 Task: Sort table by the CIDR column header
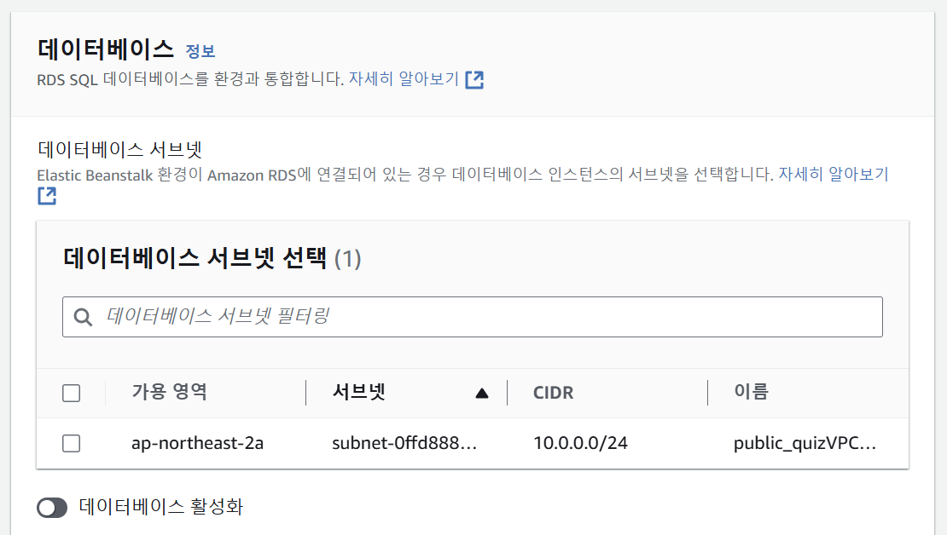[x=553, y=393]
